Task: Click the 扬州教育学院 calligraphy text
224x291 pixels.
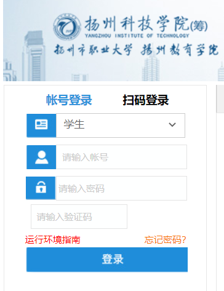Action: (x=180, y=50)
